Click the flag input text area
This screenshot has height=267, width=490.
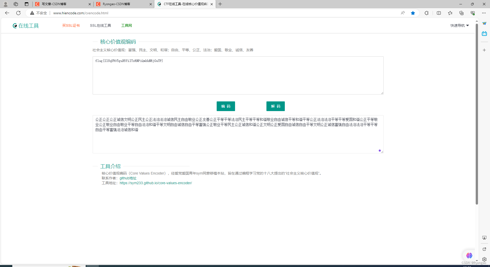coord(238,75)
